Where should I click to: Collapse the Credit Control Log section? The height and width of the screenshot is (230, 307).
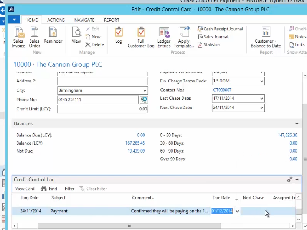point(297,179)
